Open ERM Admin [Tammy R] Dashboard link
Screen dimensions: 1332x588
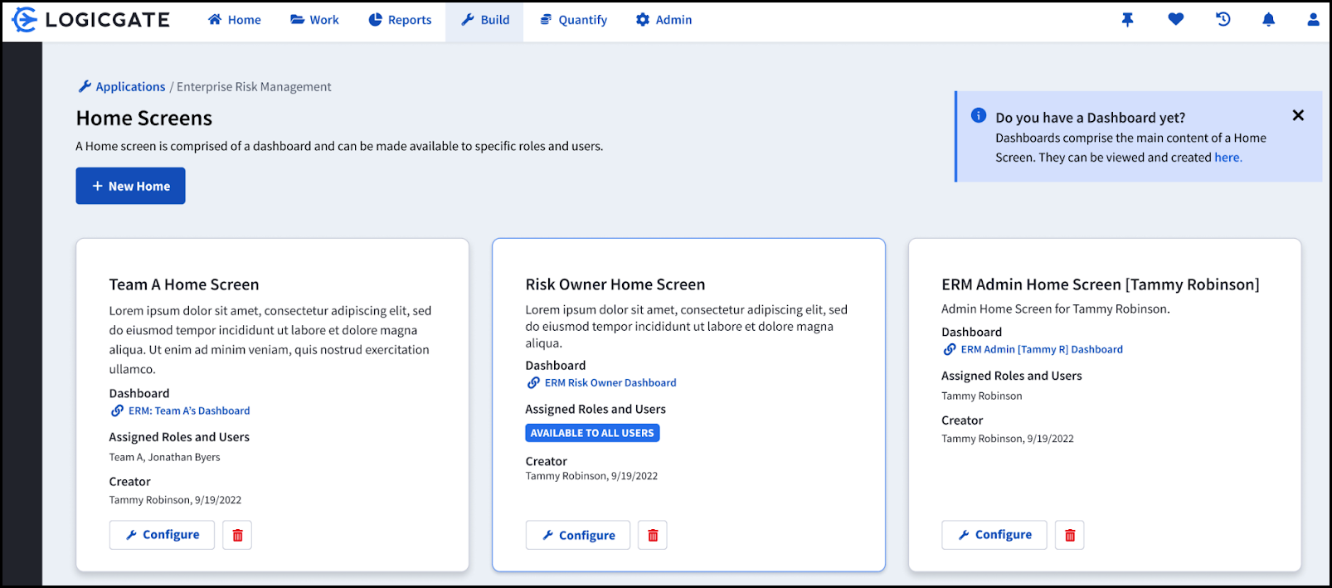[1042, 350]
